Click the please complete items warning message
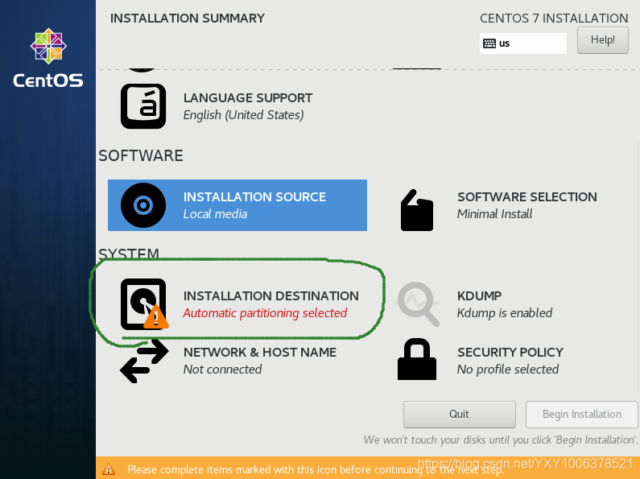 pos(316,469)
